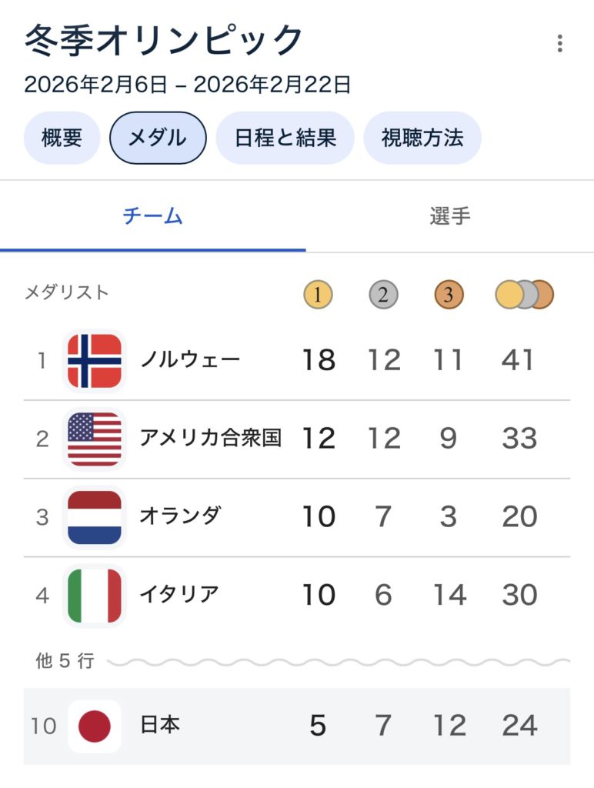
Task: Open the 日程と結果 chip
Action: [x=285, y=139]
